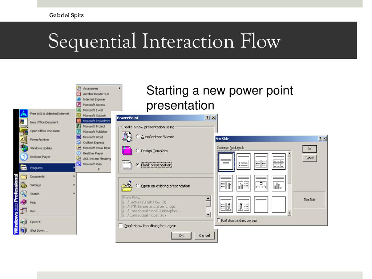Expand the Programs submenu
Screen dimensions: 372x279
pyautogui.click(x=47, y=168)
